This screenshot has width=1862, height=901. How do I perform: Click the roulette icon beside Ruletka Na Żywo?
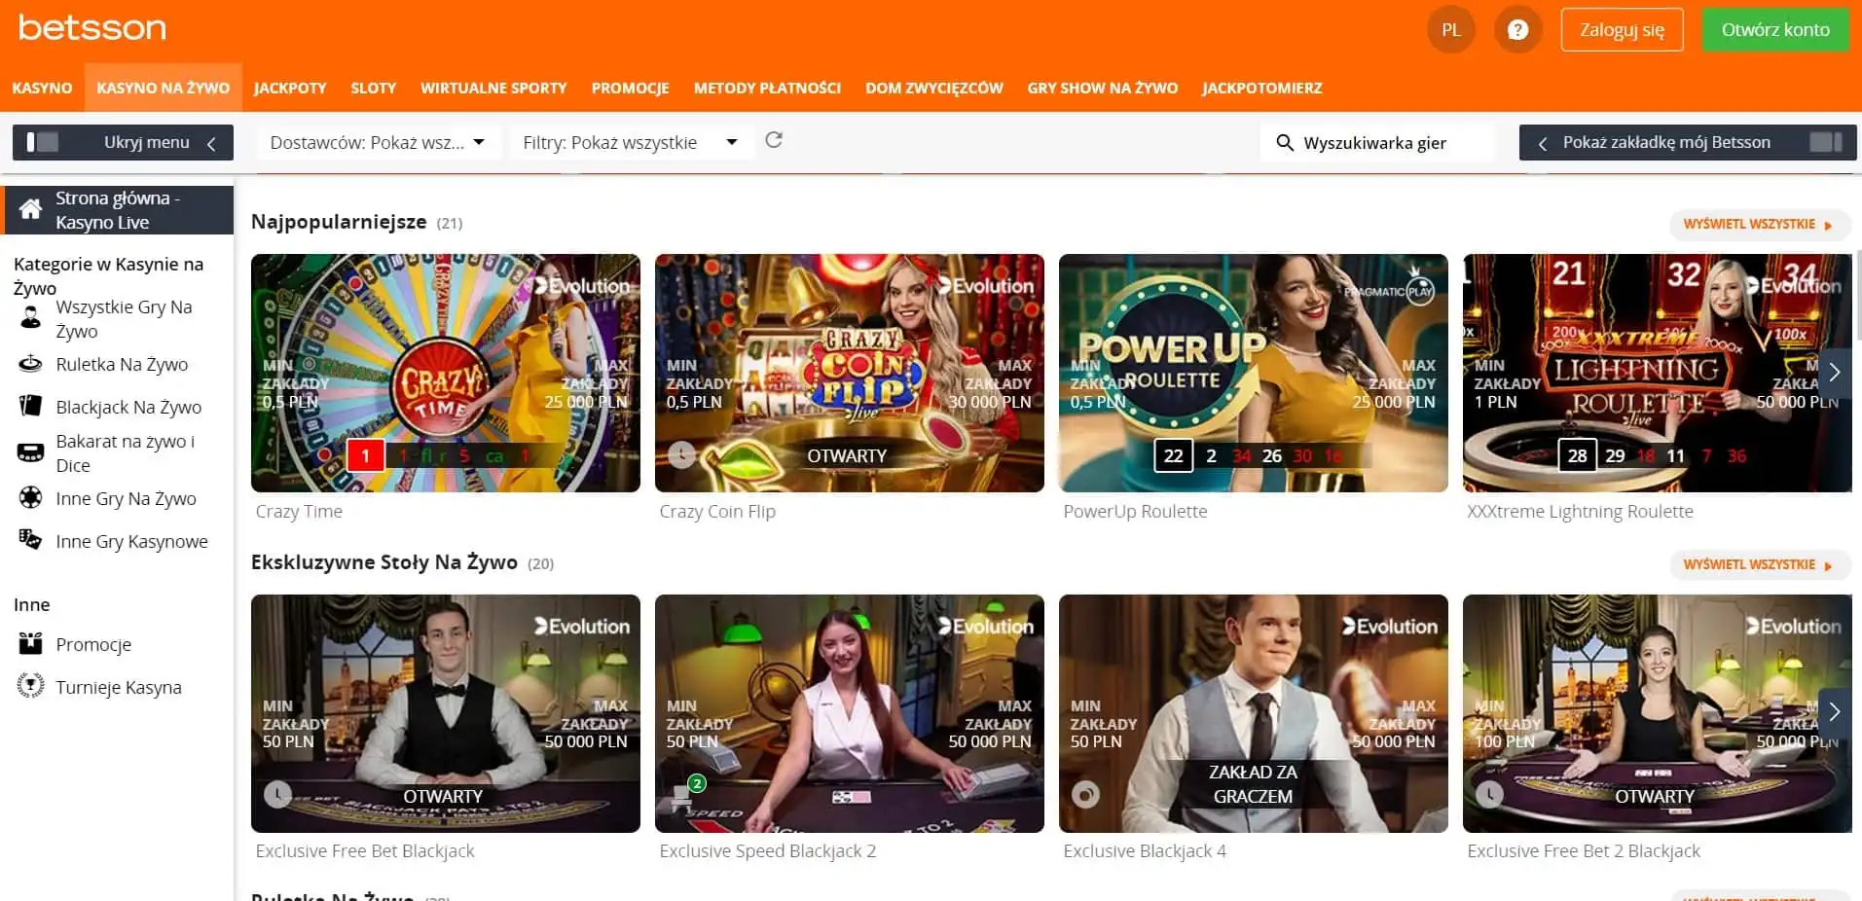[30, 364]
